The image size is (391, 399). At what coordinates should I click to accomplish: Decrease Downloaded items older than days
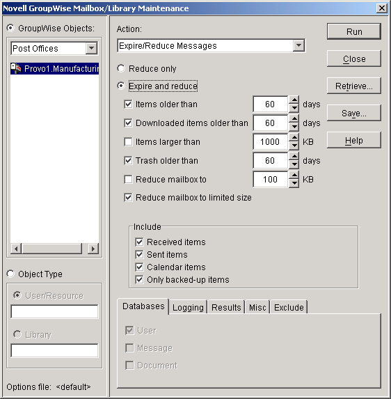coord(294,127)
